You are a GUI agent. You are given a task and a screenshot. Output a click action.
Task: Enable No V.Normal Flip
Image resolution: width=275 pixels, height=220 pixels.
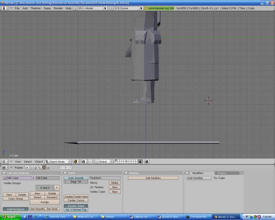(76, 210)
